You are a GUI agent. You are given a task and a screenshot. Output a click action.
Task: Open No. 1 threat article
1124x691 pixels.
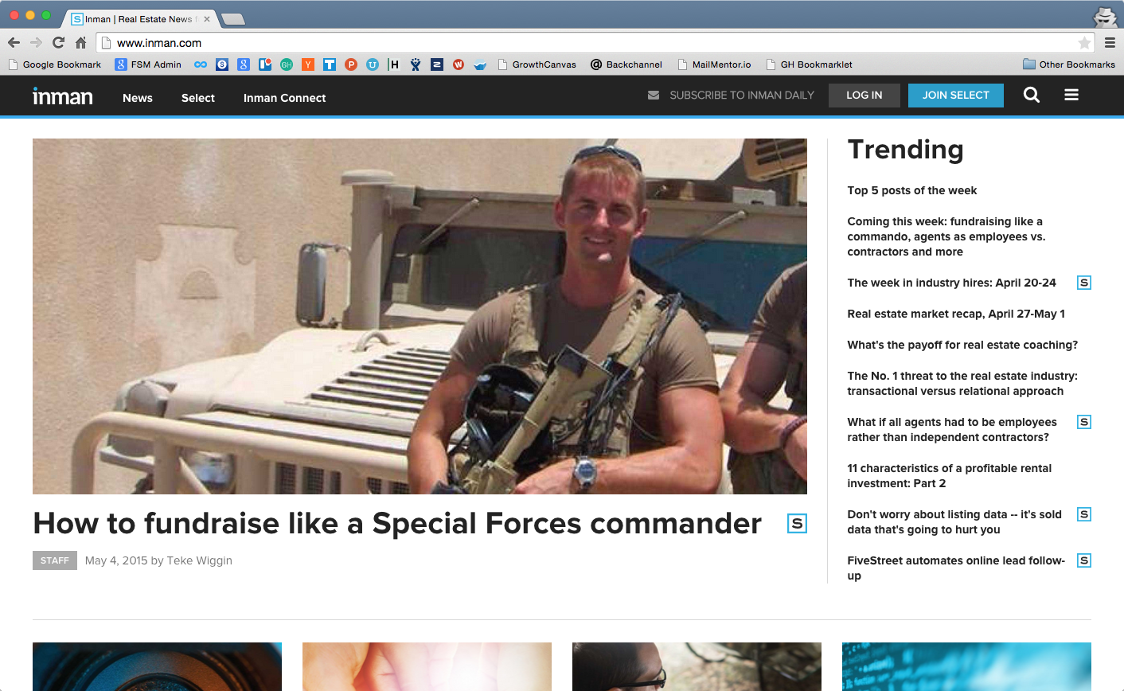point(962,383)
